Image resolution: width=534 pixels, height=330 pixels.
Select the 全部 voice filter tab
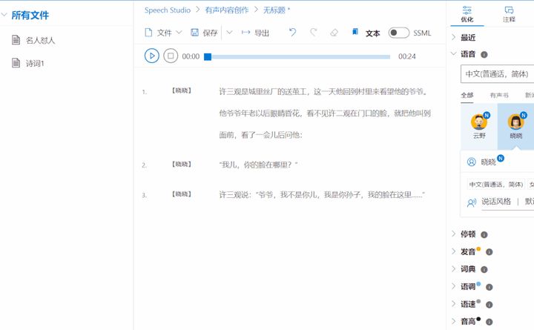(x=467, y=95)
